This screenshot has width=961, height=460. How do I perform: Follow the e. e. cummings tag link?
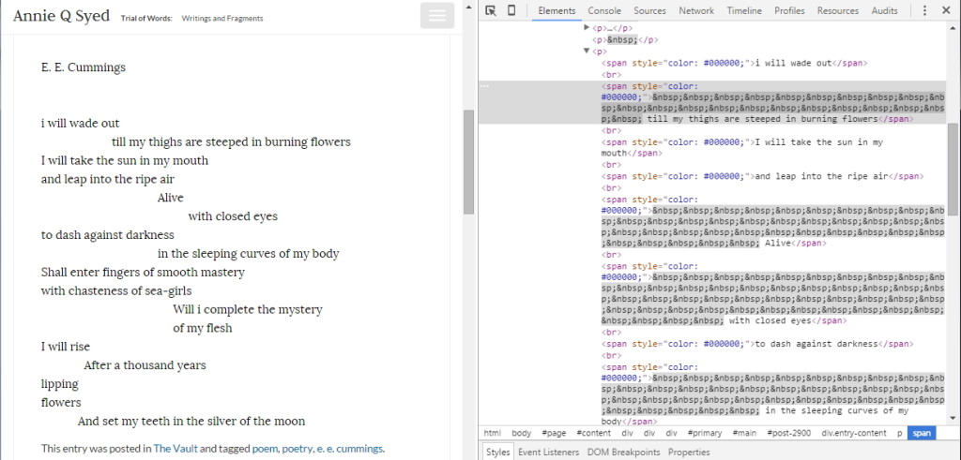click(350, 449)
